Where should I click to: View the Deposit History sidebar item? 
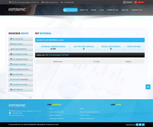coord(21,64)
